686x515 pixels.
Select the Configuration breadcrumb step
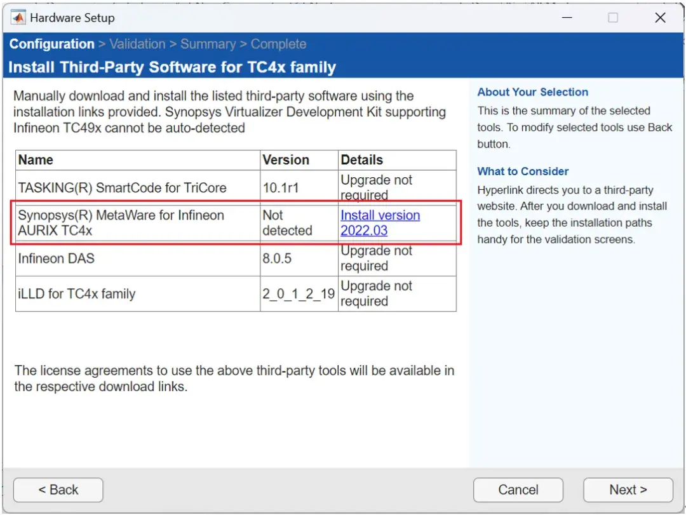pyautogui.click(x=51, y=44)
